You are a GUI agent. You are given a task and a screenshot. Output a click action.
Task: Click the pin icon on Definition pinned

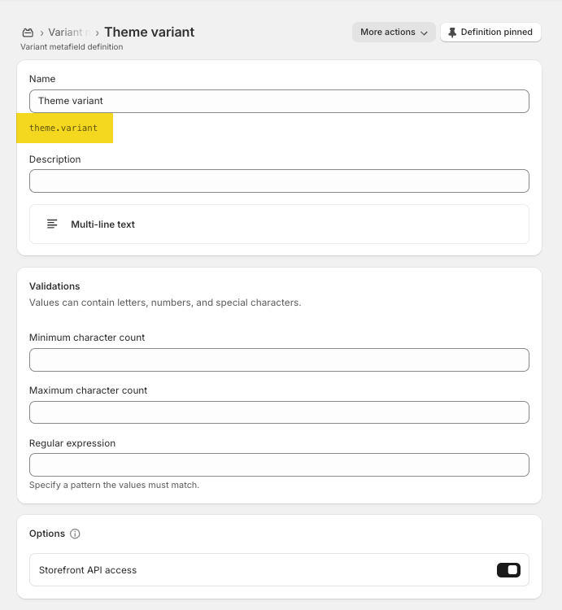pyautogui.click(x=452, y=33)
